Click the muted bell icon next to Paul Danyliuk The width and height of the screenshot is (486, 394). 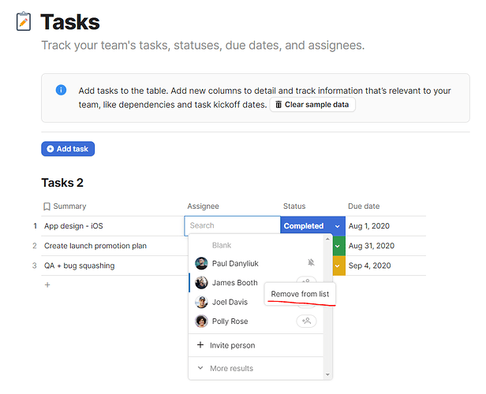311,262
